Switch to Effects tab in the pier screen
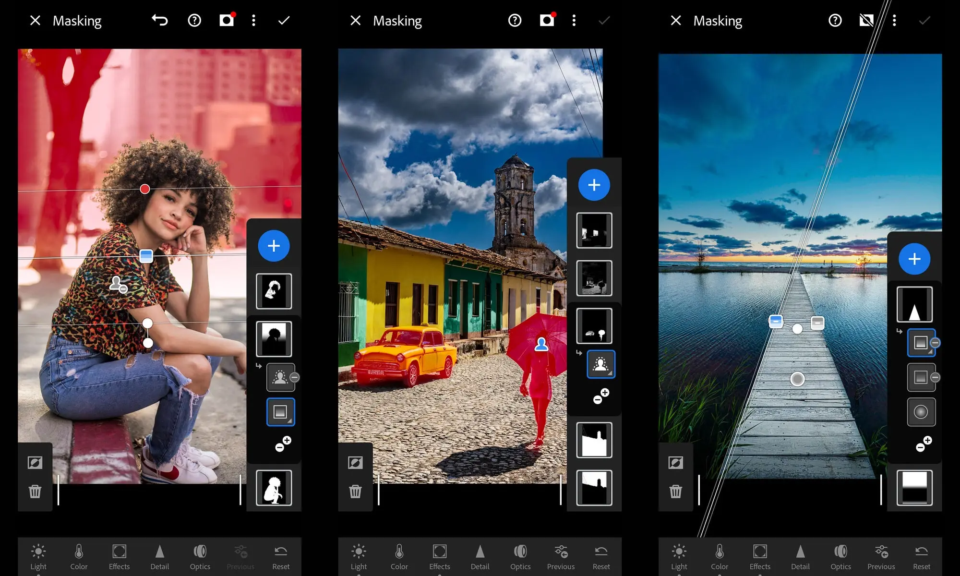960x576 pixels. (x=760, y=557)
